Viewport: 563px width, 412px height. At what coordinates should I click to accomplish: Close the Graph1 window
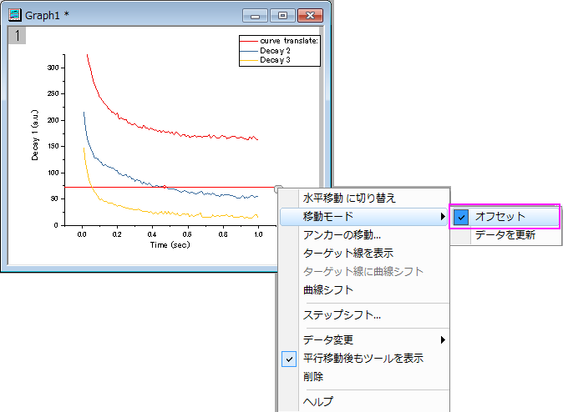click(310, 16)
